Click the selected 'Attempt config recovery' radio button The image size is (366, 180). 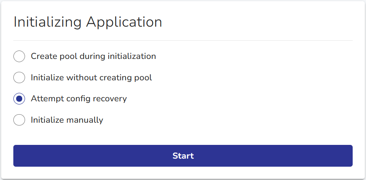click(x=19, y=99)
